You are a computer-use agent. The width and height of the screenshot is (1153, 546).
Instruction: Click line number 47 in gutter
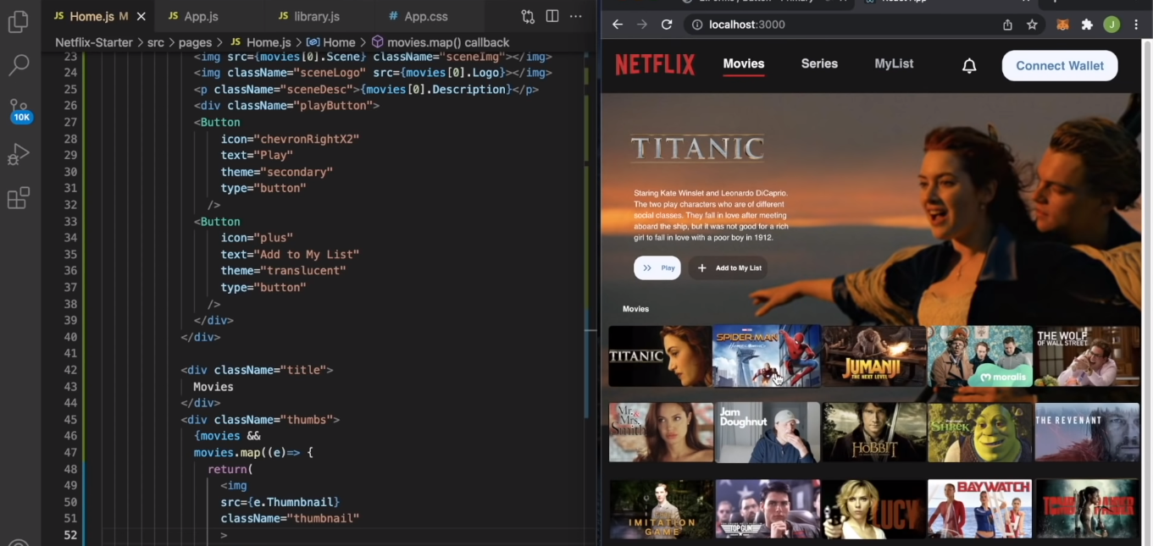70,453
